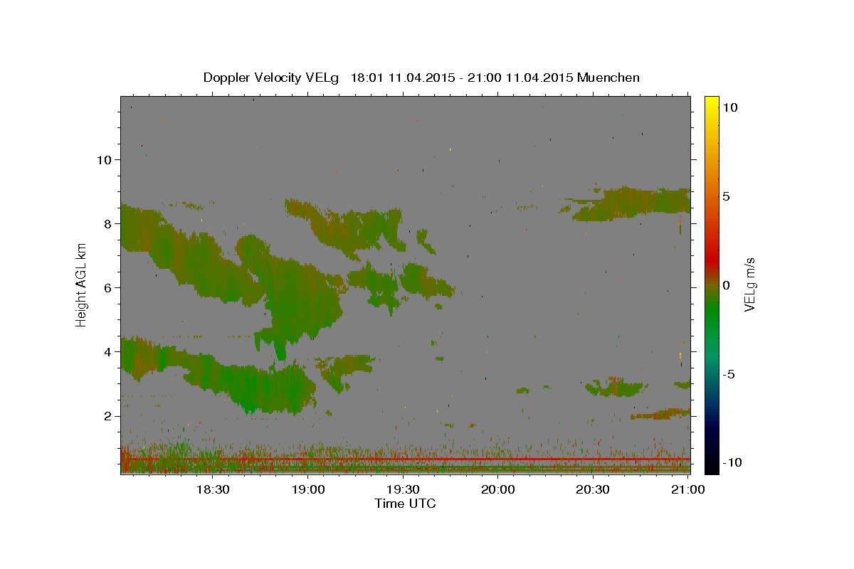Click the 19:00 time tick label
This screenshot has height=569, width=854.
(308, 489)
